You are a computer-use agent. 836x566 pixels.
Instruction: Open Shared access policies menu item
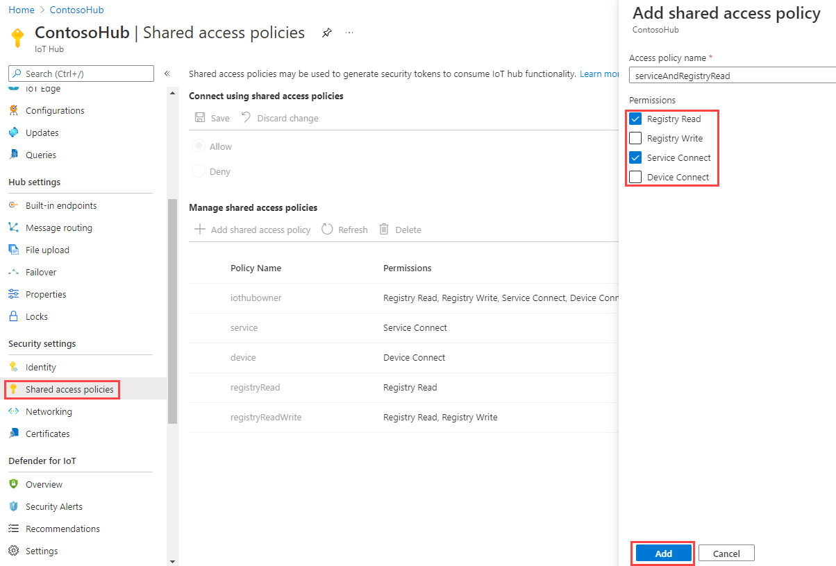coord(69,389)
